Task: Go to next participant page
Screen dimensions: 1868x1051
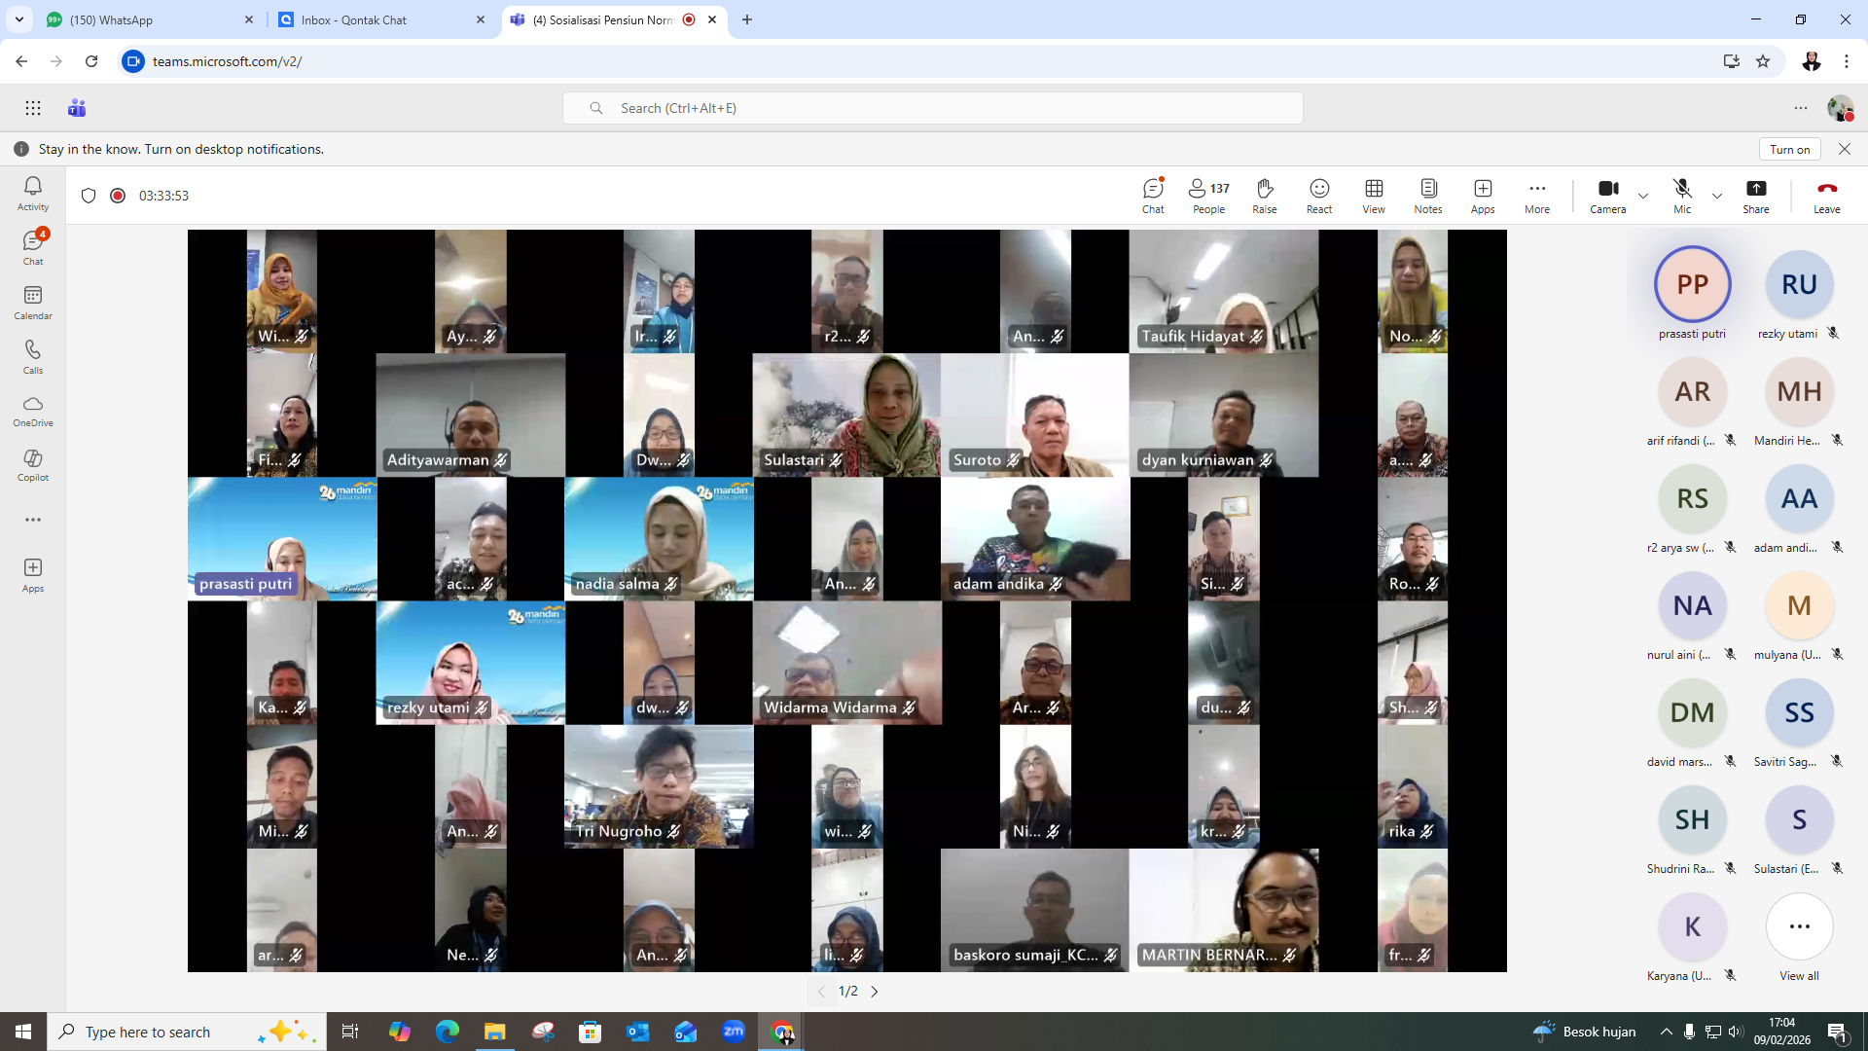Action: tap(875, 992)
